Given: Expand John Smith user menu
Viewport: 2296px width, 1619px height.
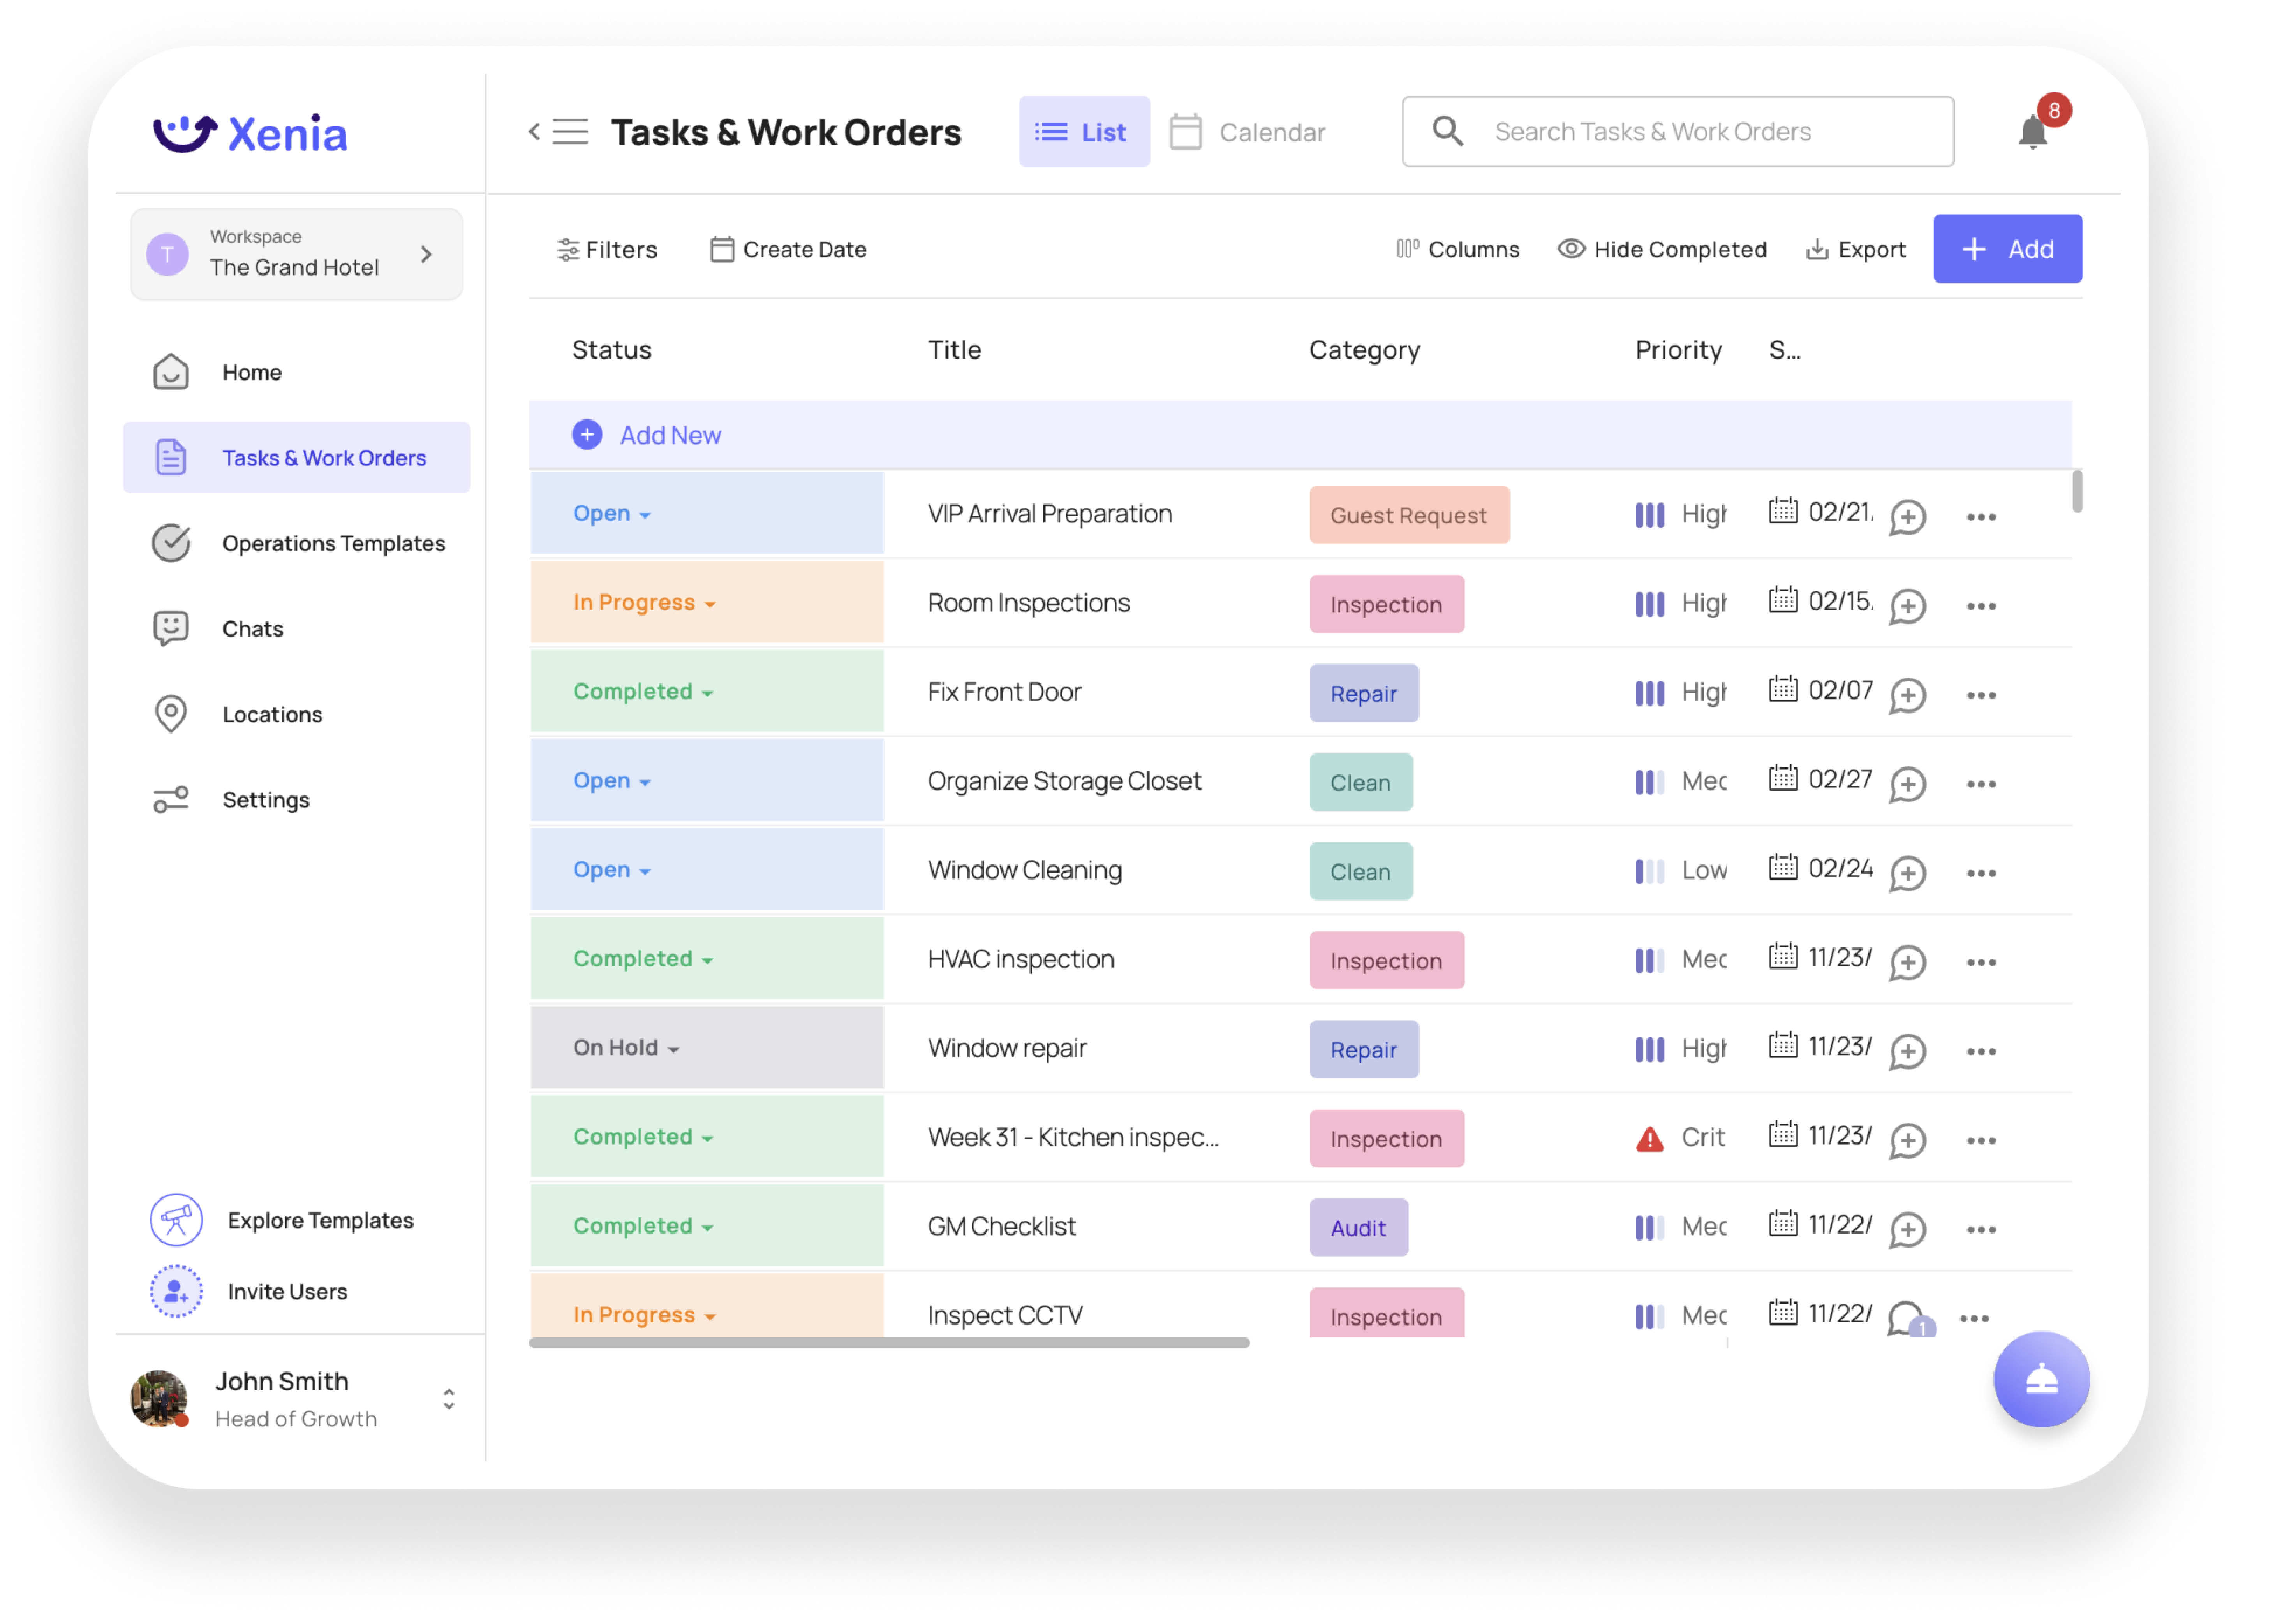Looking at the screenshot, I should pos(449,1399).
